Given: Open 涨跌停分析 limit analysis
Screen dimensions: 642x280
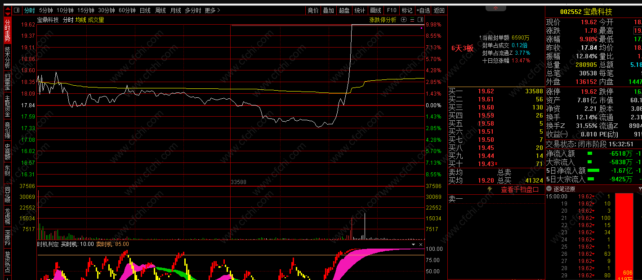Looking at the screenshot, I should pyautogui.click(x=383, y=20).
